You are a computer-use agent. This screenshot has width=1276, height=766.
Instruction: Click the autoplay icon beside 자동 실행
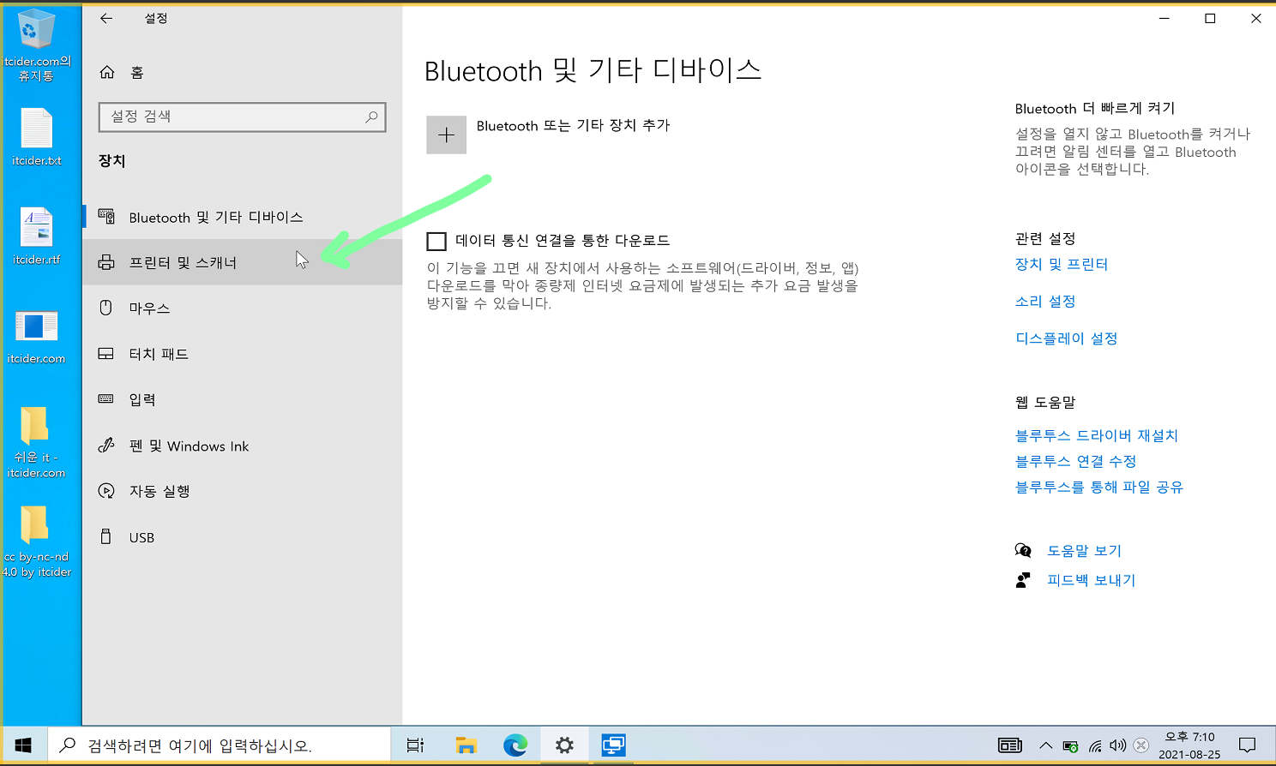[106, 491]
